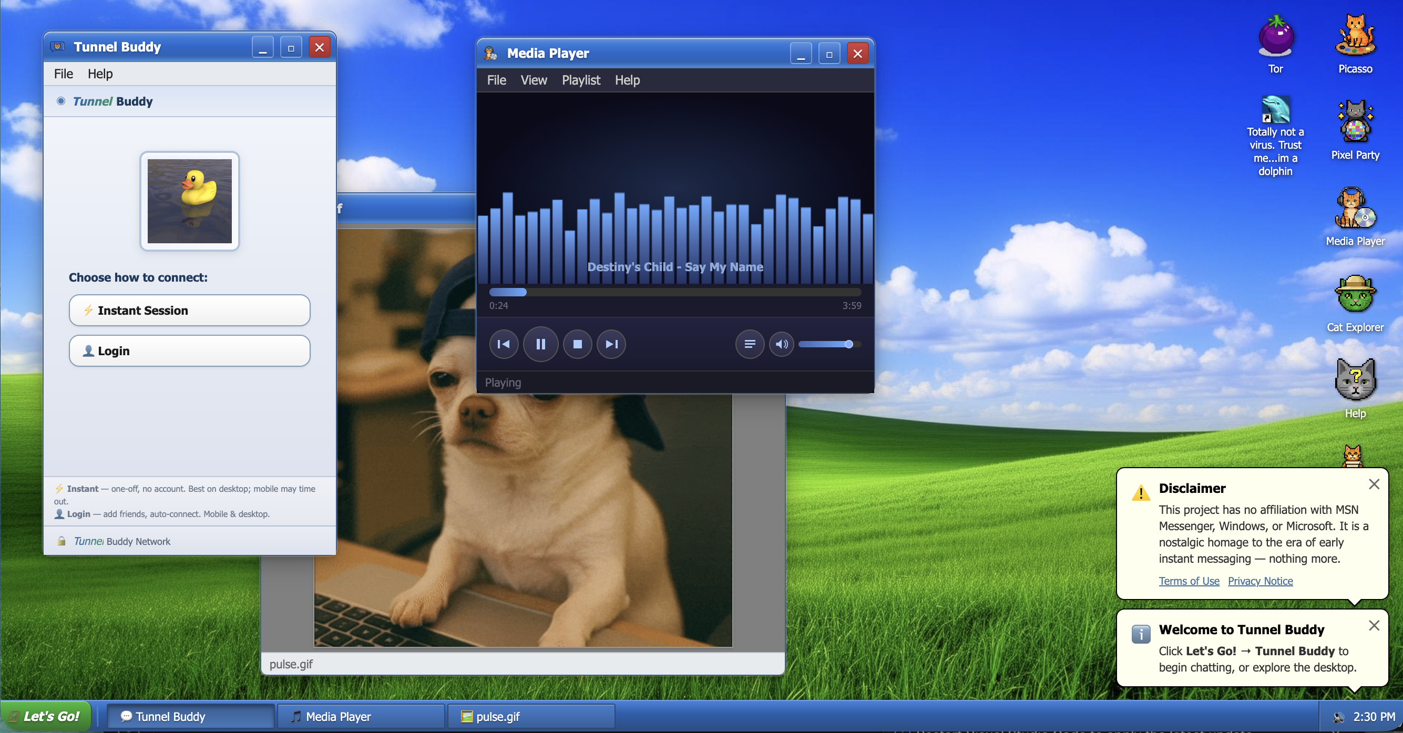The width and height of the screenshot is (1403, 733).
Task: Stop playback in Media Player
Action: pos(577,344)
